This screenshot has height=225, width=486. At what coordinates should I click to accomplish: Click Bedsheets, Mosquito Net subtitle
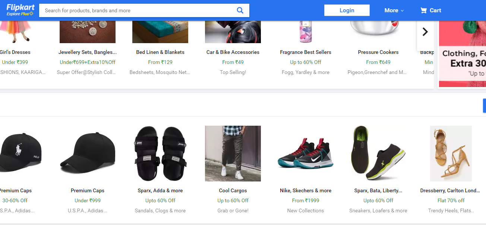coord(160,72)
